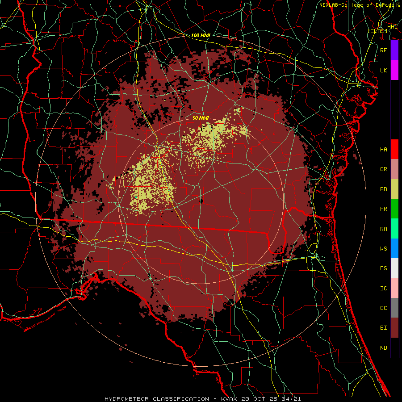This screenshot has width=402, height=402.
Task: Click the 'WS' legend label
Action: point(384,248)
